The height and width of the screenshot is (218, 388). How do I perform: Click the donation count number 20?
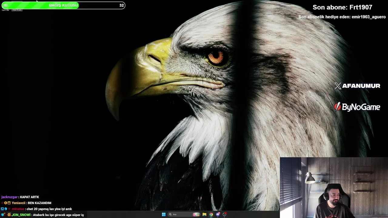[5, 5]
